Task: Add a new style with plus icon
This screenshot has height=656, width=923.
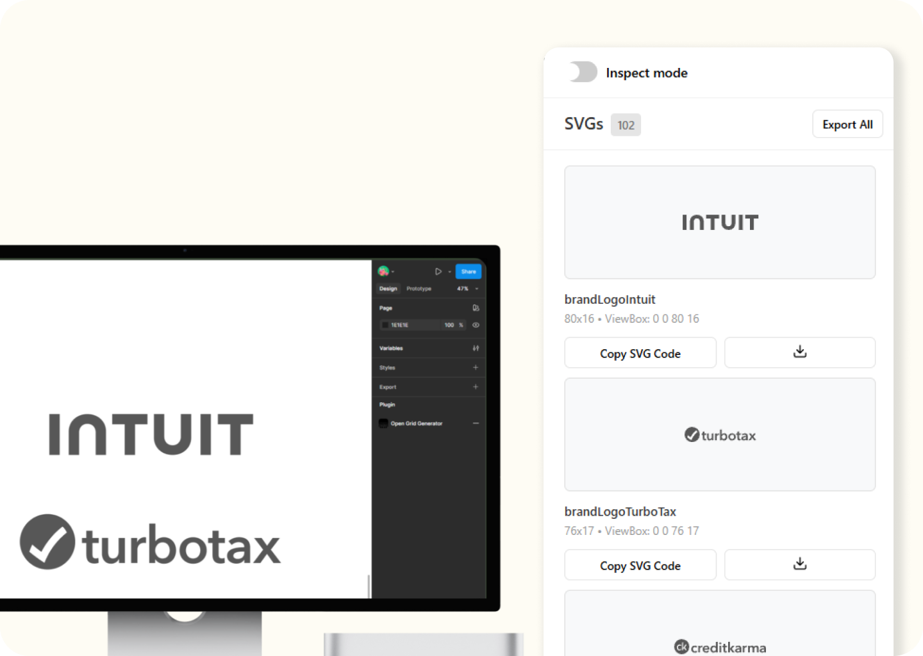Action: (x=476, y=368)
